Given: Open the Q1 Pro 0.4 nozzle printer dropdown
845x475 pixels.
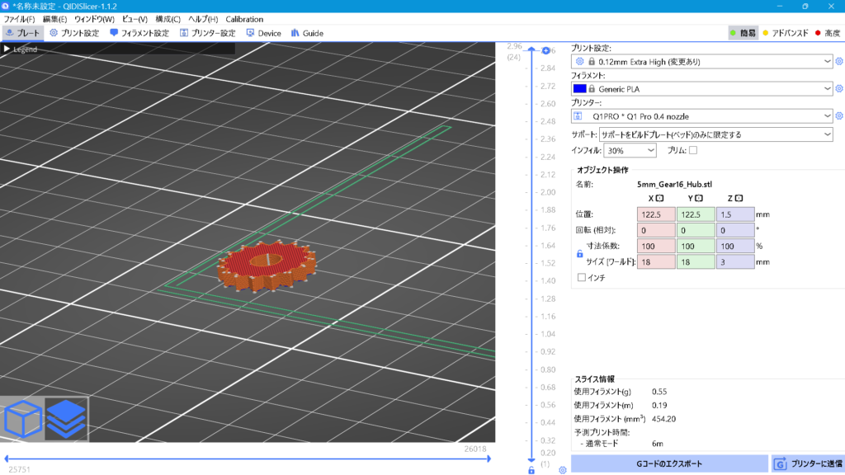Looking at the screenshot, I should click(702, 116).
